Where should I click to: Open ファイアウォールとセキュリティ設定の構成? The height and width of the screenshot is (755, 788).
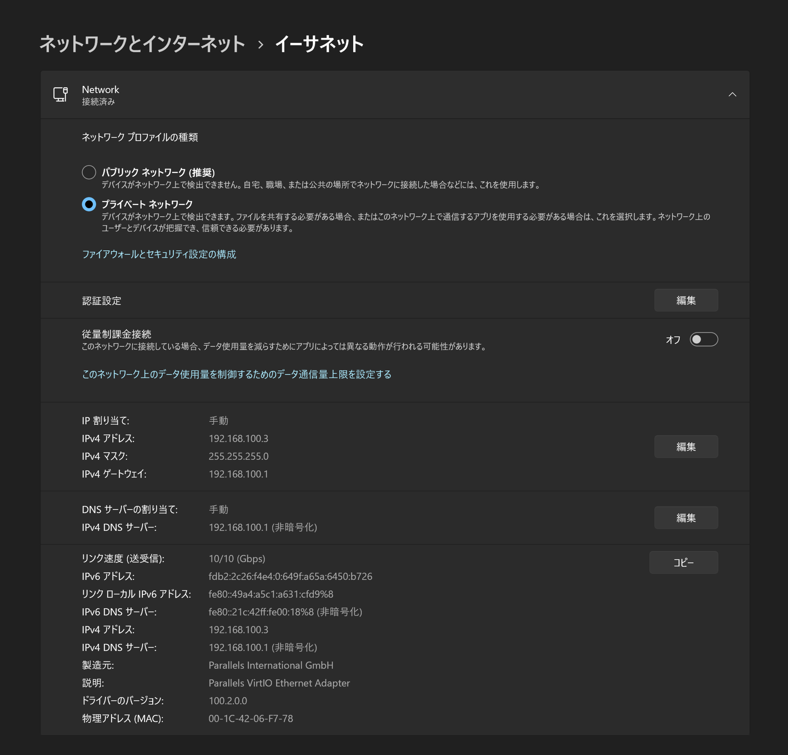pos(159,254)
